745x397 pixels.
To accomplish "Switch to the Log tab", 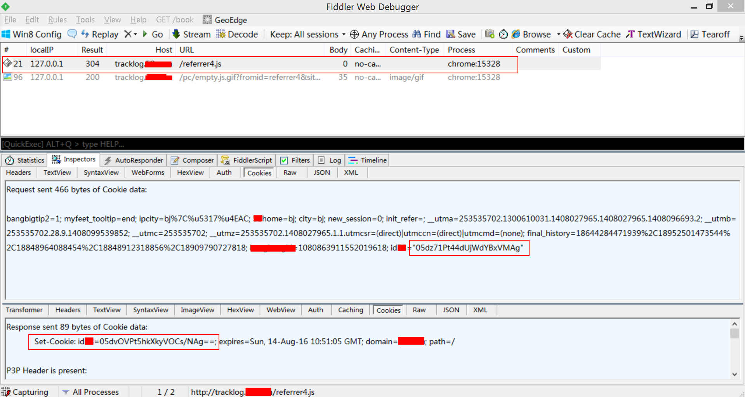I will [x=330, y=160].
